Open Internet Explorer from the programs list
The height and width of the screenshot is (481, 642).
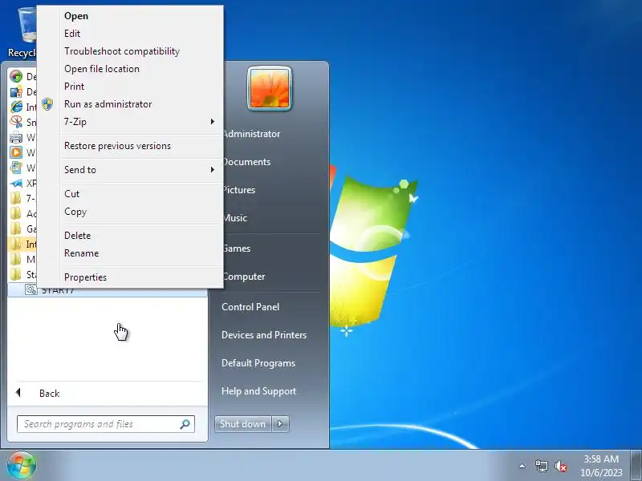click(16, 107)
